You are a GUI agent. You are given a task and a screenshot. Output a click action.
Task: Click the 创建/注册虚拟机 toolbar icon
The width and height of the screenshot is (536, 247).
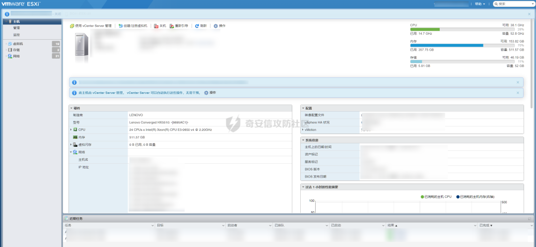(x=121, y=26)
